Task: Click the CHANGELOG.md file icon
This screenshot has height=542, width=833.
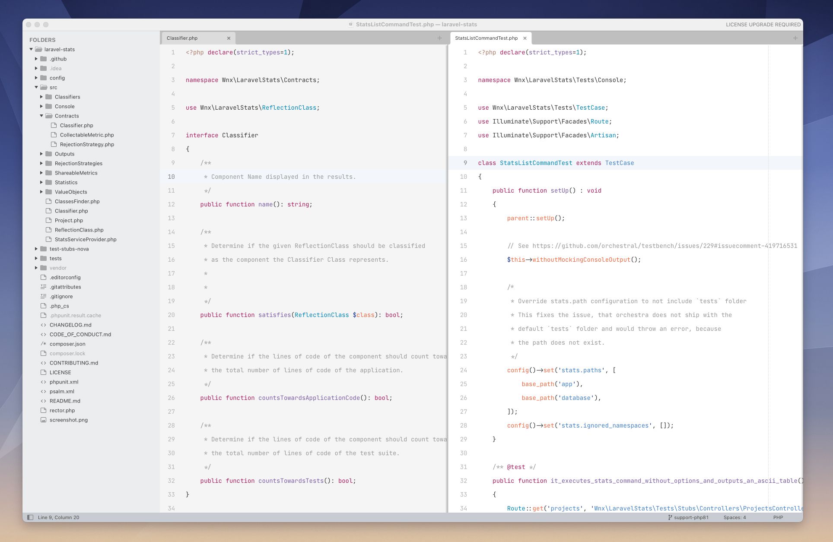Action: (x=43, y=325)
